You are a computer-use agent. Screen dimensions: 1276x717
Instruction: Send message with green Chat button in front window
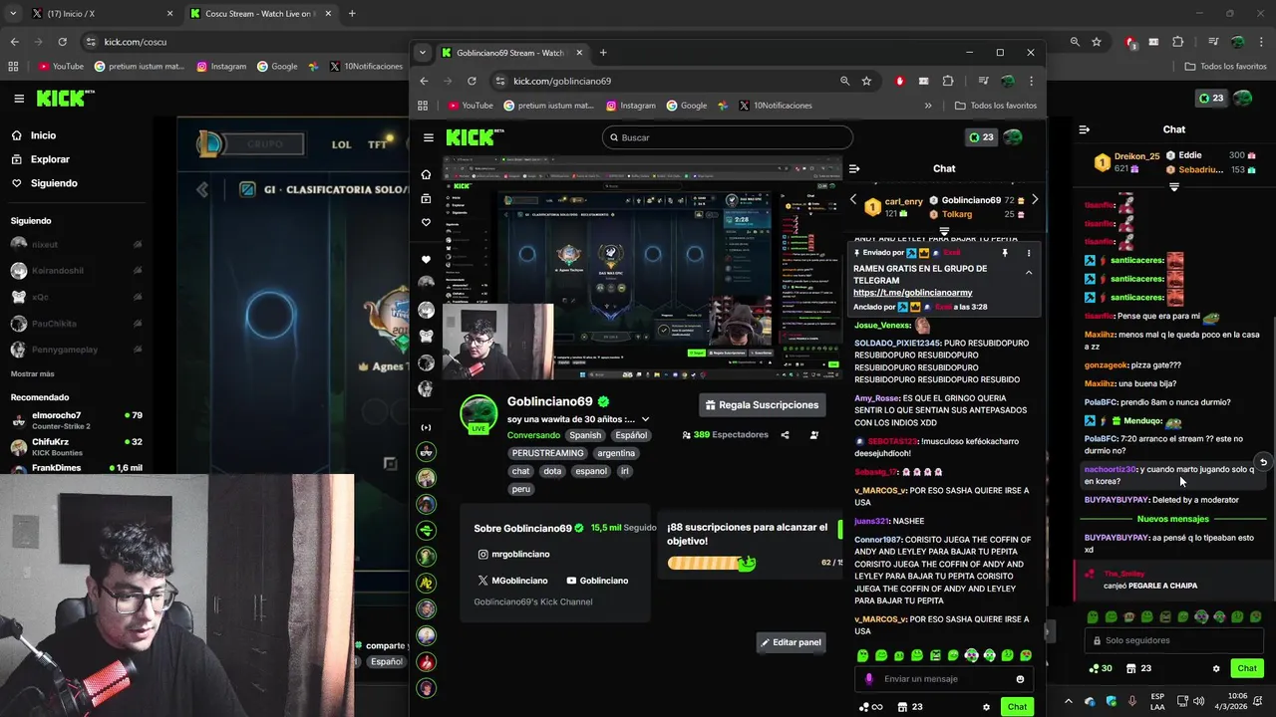1017,707
